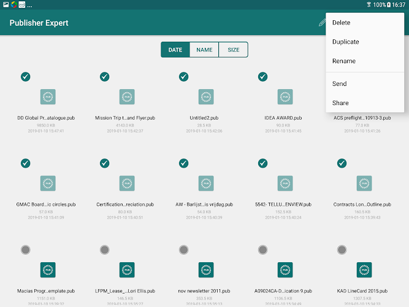Sort files by NAME
Image resolution: width=409 pixels, height=307 pixels.
point(204,50)
